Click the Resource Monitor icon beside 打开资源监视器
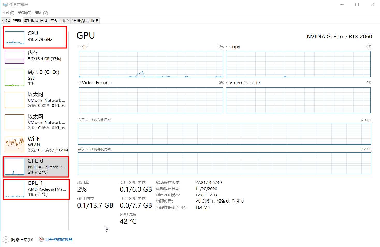Screen dimensions: 380x247 click(41, 239)
